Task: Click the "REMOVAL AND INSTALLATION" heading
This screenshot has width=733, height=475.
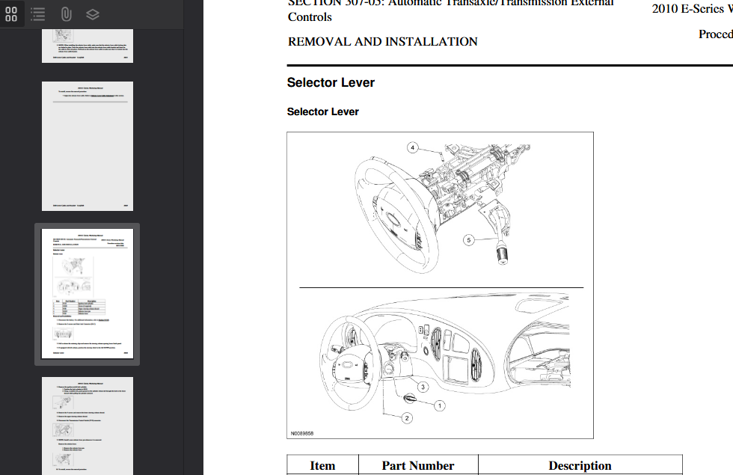Action: pos(382,42)
